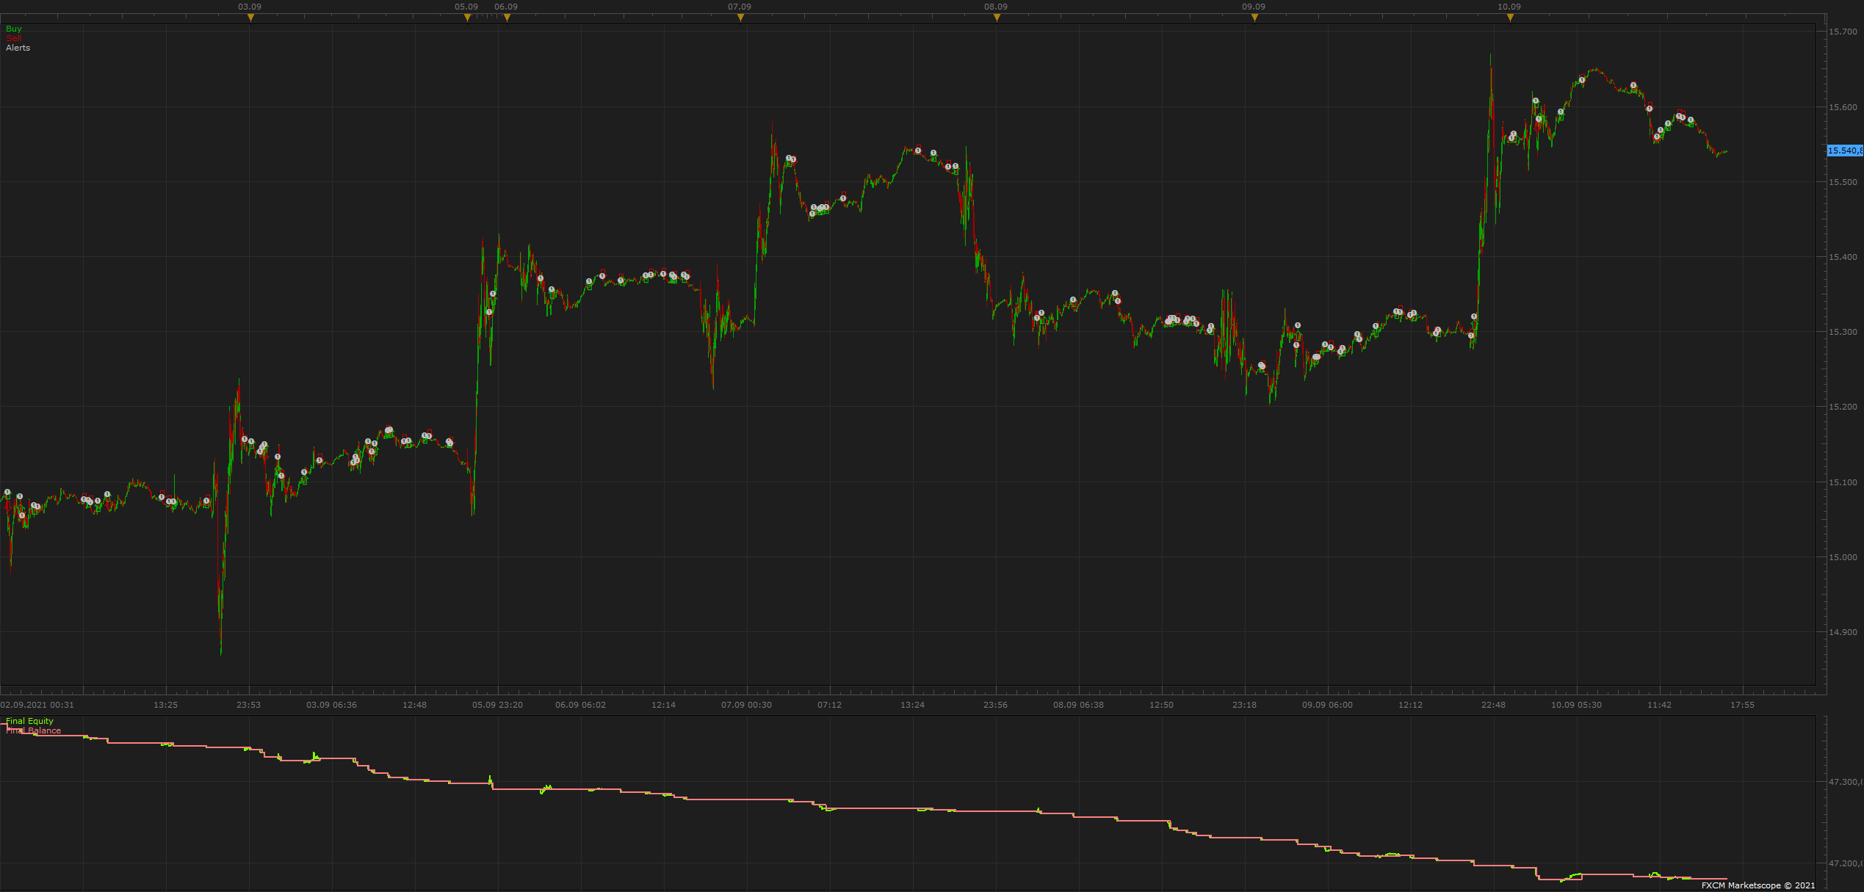Viewport: 1864px width, 892px height.
Task: Click the 03.09 day marker triangle
Action: click(x=250, y=18)
